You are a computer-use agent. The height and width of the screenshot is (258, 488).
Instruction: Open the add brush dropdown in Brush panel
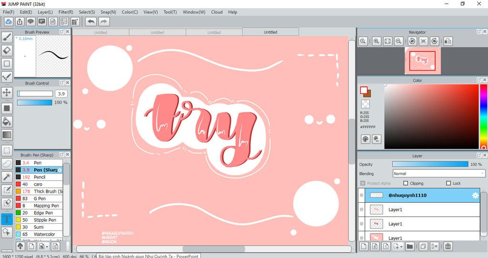[47, 247]
